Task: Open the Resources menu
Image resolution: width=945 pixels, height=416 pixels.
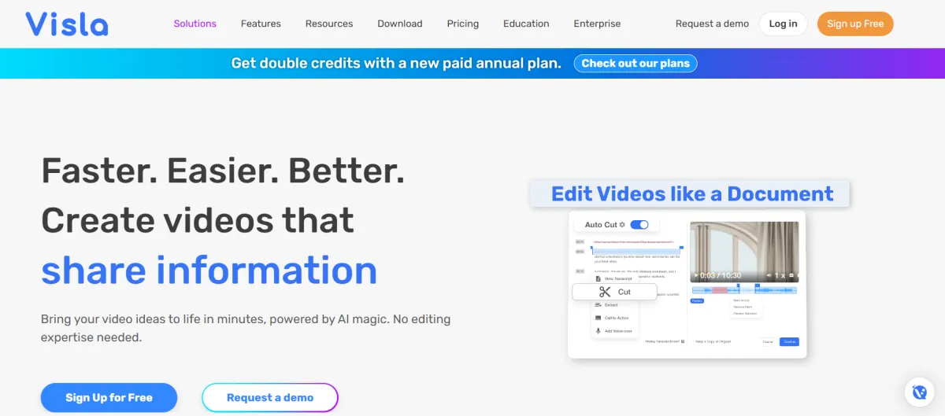Action: pyautogui.click(x=329, y=24)
